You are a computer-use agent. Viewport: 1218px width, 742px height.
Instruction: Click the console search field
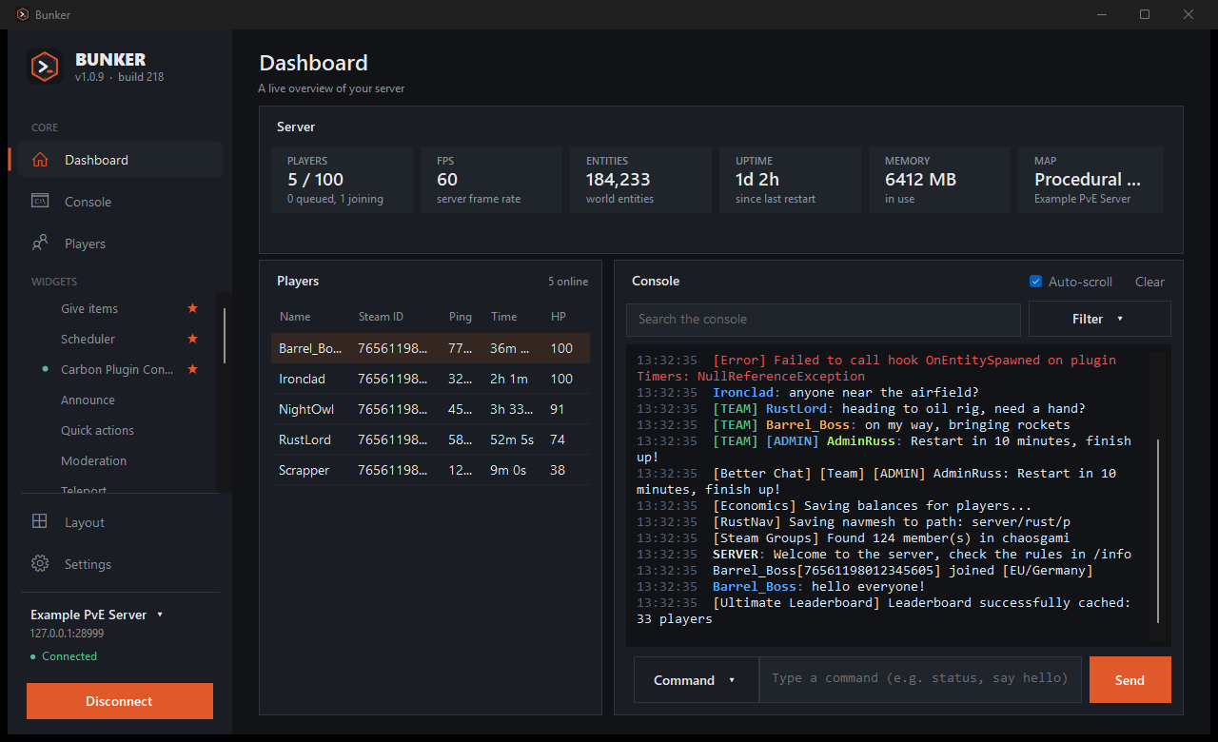(x=823, y=320)
